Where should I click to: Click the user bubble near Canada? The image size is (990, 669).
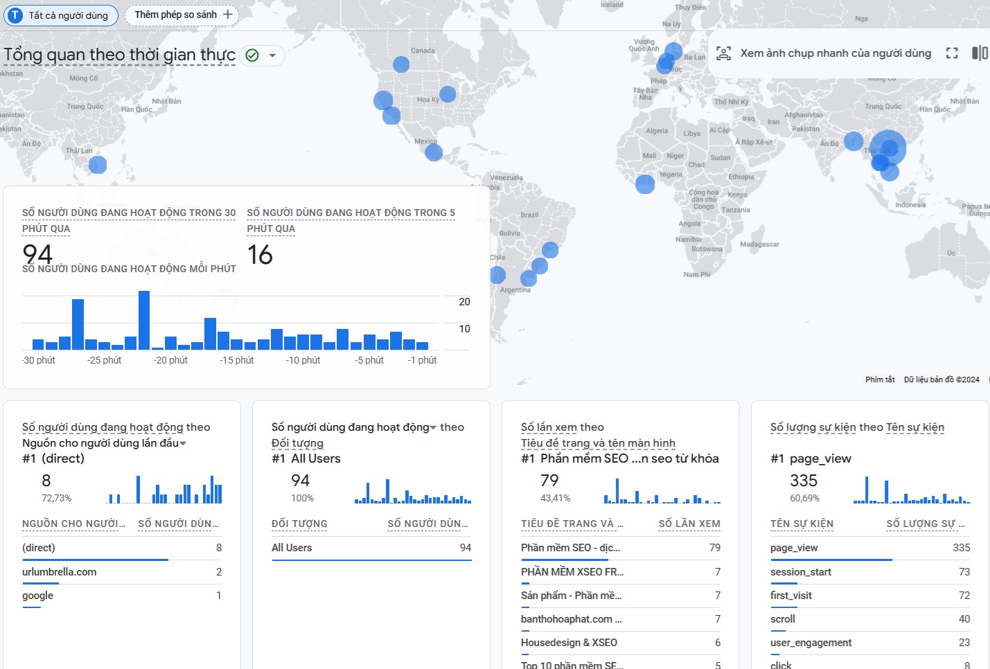pyautogui.click(x=401, y=64)
